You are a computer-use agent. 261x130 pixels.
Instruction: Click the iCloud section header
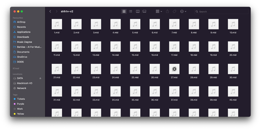16,68
